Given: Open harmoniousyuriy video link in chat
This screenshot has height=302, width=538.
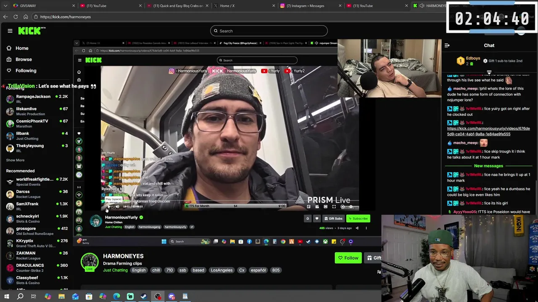Looking at the screenshot, I should 488,131.
